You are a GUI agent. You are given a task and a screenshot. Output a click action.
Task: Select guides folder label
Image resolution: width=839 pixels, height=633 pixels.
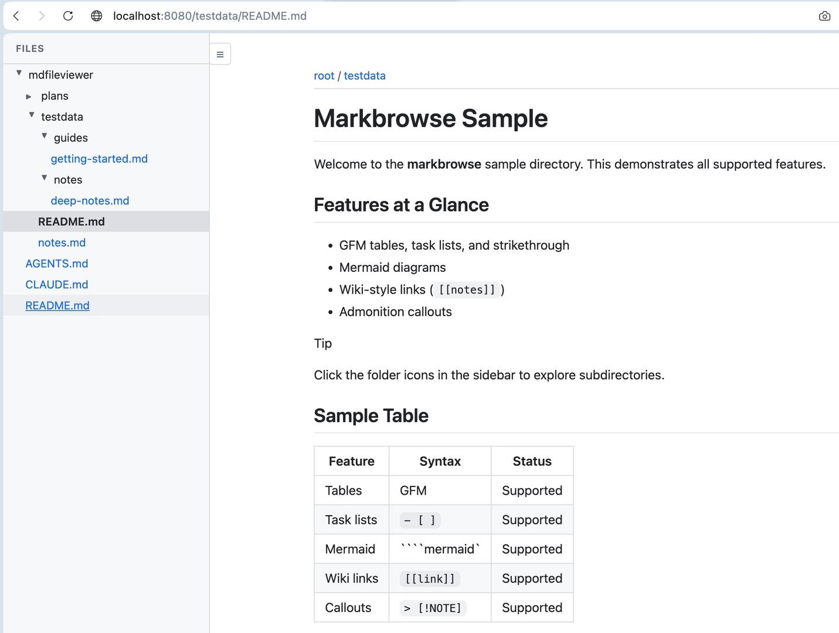click(x=71, y=138)
